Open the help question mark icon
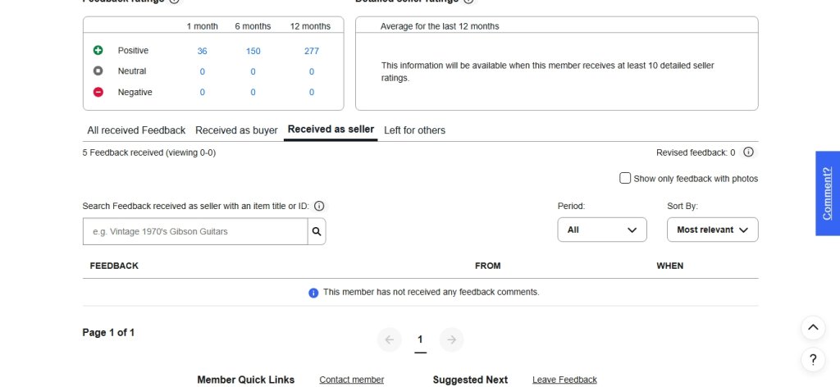The image size is (840, 387). coord(812,359)
